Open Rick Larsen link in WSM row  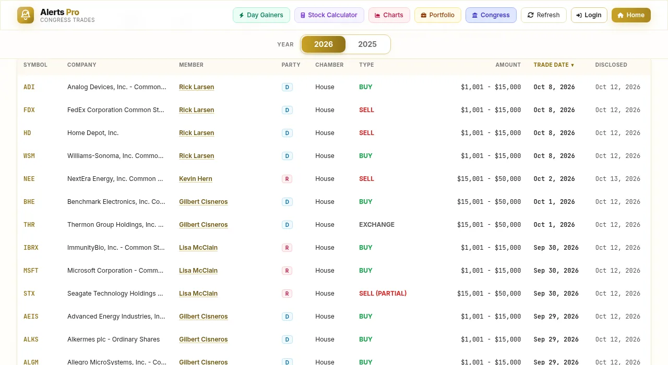(x=196, y=156)
